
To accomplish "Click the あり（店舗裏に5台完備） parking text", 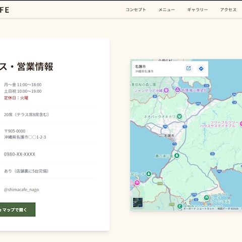I will (26, 171).
